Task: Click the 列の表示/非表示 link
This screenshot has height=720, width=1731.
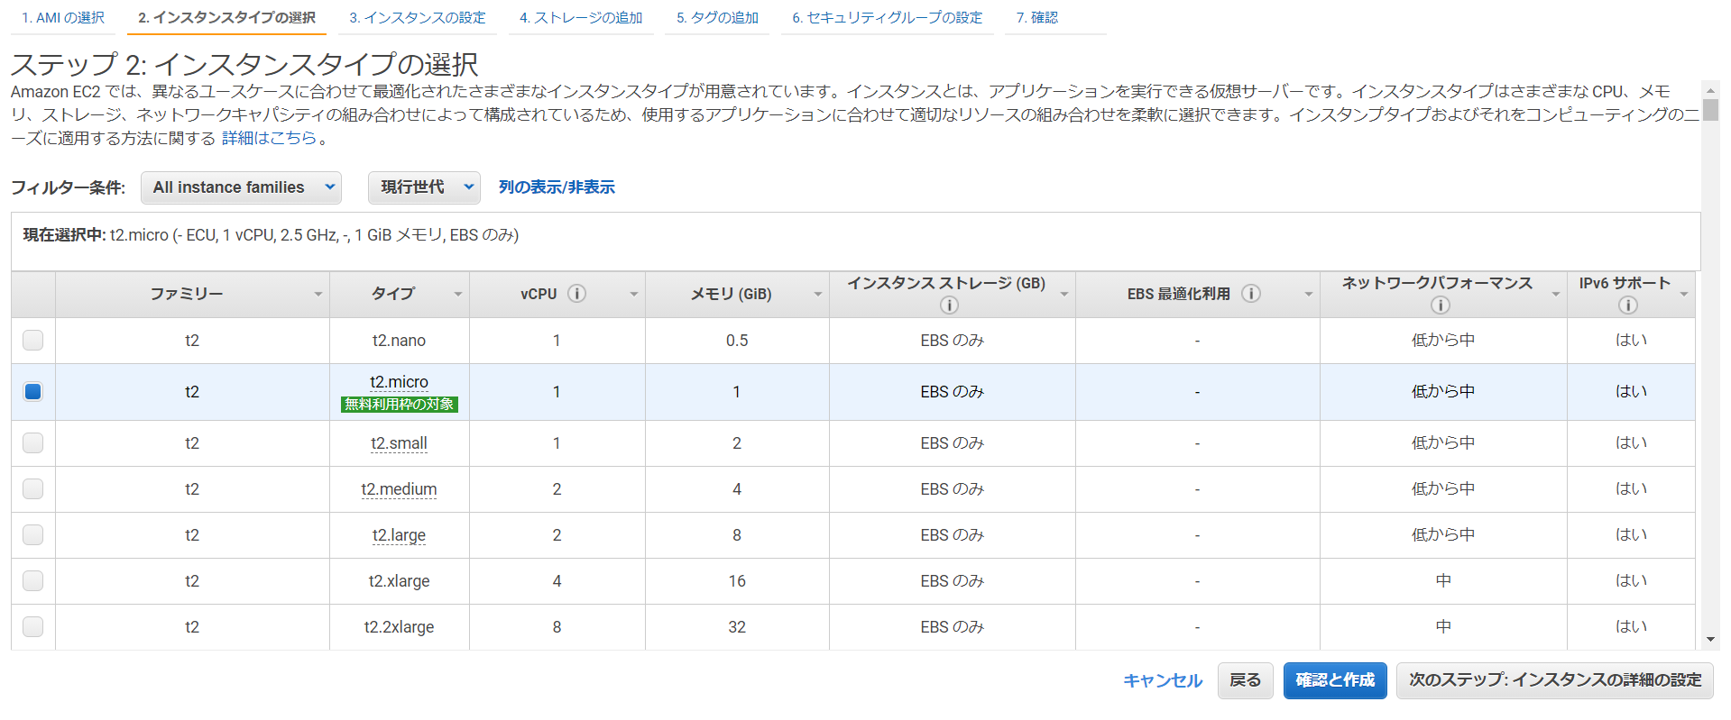Action: pos(557,187)
